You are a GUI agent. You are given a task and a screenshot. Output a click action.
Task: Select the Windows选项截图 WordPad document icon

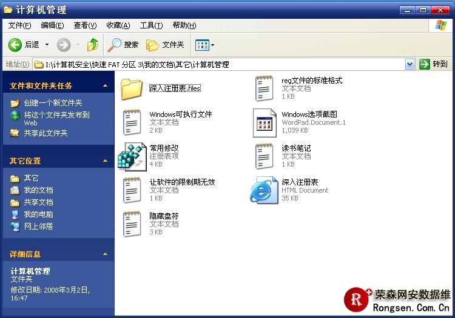click(x=265, y=122)
